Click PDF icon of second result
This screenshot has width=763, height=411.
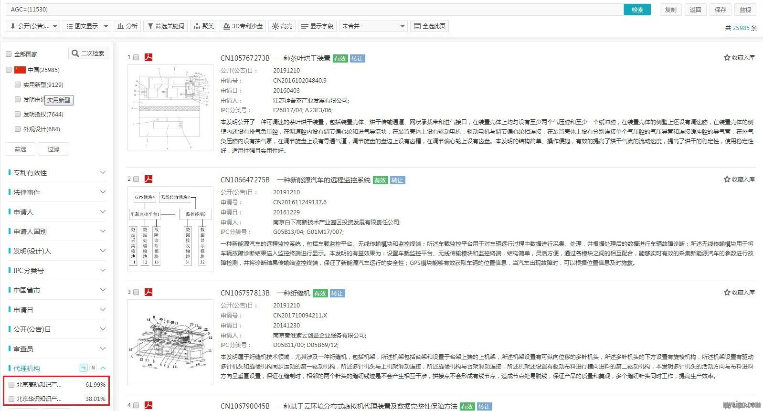pos(148,179)
